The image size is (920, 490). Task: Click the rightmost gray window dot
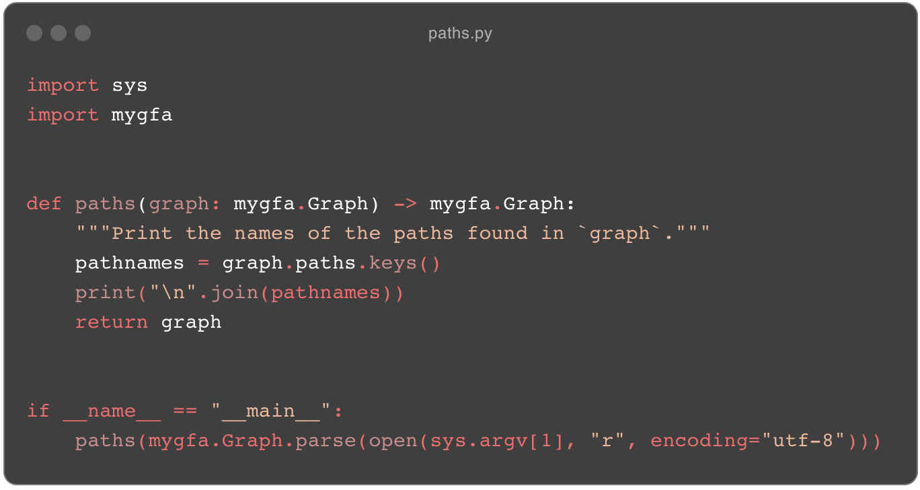pos(83,33)
